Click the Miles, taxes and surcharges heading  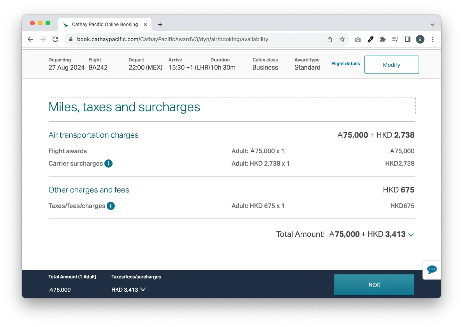(124, 107)
